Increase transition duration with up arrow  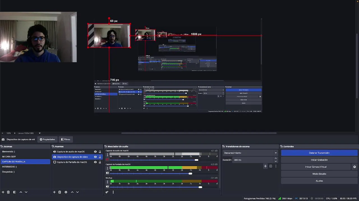pos(276,159)
